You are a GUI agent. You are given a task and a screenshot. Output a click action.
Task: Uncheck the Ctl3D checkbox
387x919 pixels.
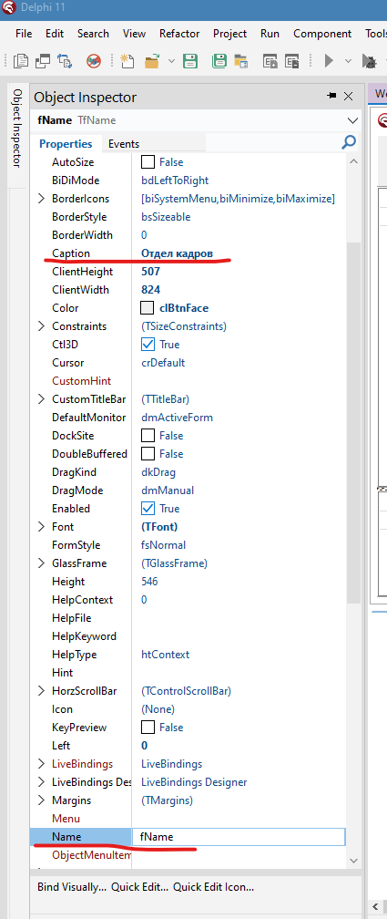point(148,344)
